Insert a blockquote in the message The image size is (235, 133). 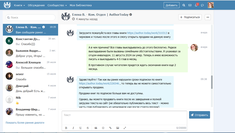(x=96, y=128)
